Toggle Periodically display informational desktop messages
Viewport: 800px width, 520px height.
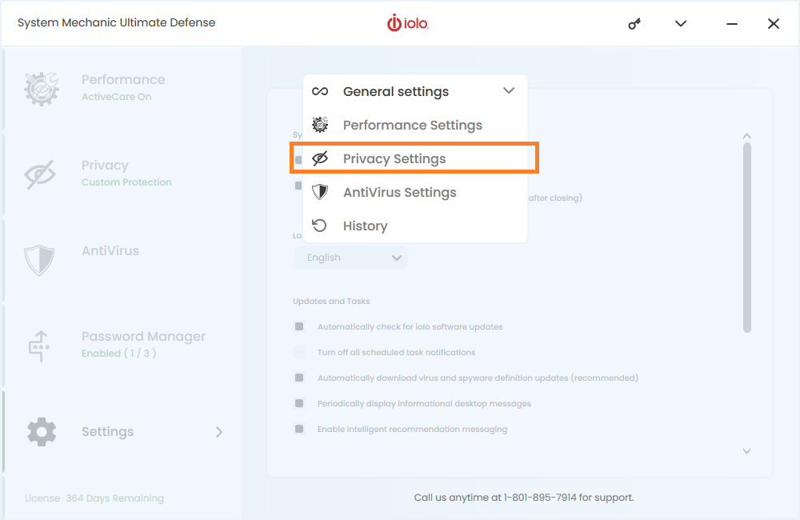pos(299,403)
